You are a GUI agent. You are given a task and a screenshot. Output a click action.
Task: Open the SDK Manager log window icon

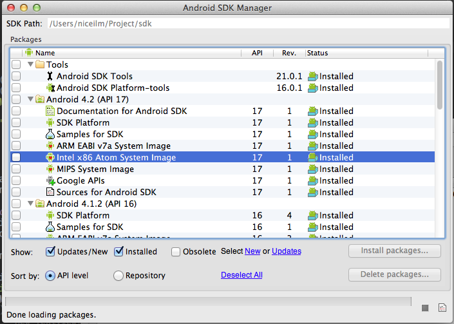coord(442,307)
